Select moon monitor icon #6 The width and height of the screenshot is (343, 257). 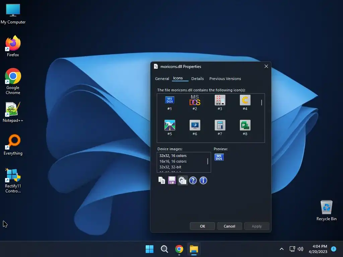195,125
